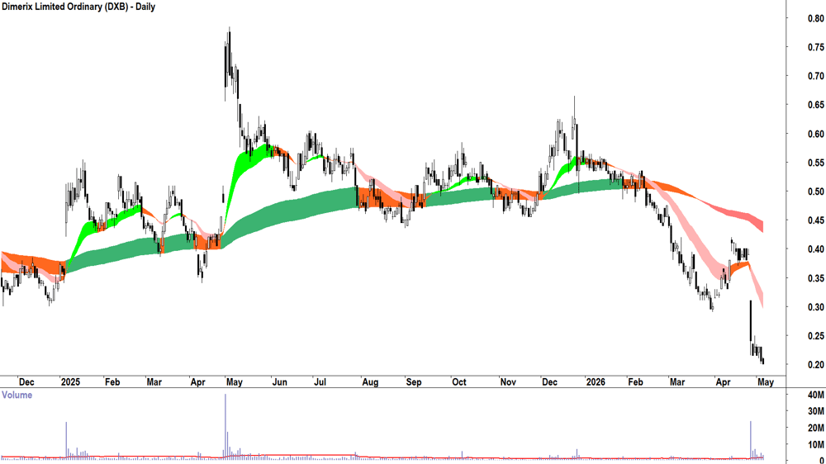Click the Volume panel label
The width and height of the screenshot is (826, 464).
(17, 395)
